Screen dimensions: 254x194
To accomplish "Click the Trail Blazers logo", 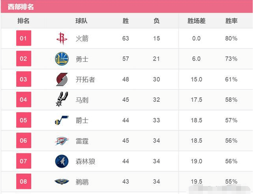I will pyautogui.click(x=62, y=79).
